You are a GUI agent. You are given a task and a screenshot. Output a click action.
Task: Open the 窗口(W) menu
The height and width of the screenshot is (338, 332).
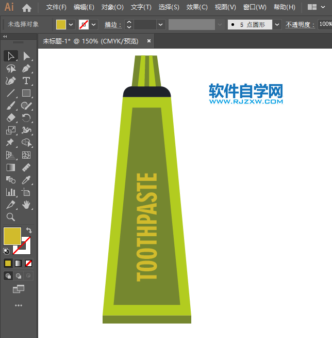(255, 7)
